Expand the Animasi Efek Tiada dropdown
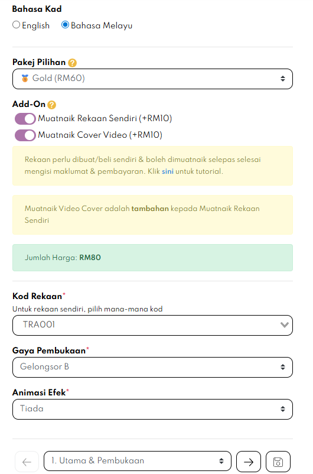Image resolution: width=313 pixels, height=474 pixels. coord(152,410)
